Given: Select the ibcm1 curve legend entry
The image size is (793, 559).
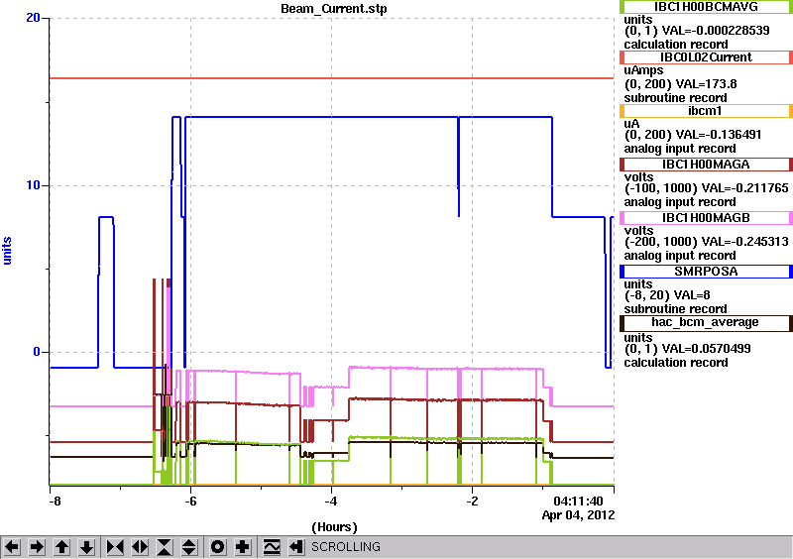Looking at the screenshot, I should click(x=706, y=111).
